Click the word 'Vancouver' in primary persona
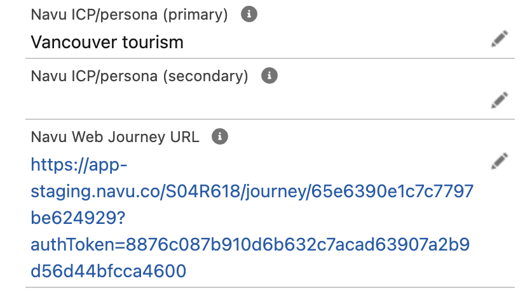 click(75, 42)
